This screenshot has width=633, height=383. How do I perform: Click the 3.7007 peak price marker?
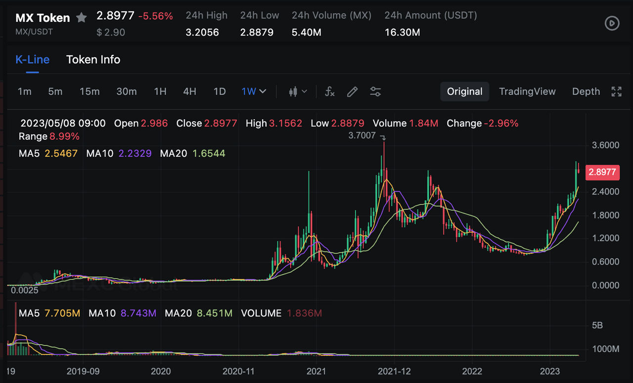pos(362,135)
